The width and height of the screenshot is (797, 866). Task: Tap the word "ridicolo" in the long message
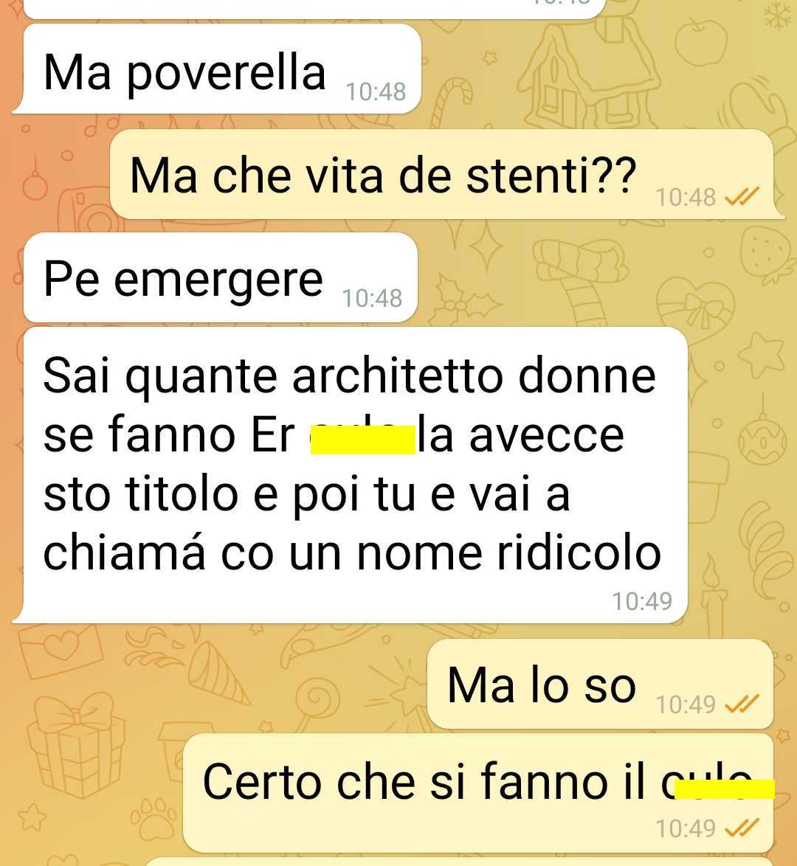[x=579, y=552]
